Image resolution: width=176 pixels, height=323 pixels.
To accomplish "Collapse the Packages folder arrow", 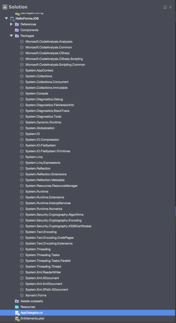I will (11, 36).
